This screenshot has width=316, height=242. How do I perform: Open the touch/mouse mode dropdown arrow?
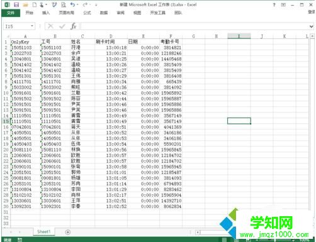coord(46,4)
